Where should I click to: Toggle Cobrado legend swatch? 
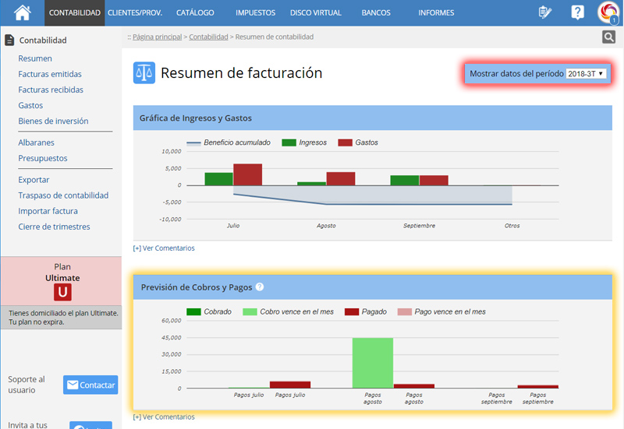pos(193,311)
